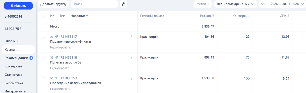Open three-dot menu for Подарочные сертификаты

[132, 37]
